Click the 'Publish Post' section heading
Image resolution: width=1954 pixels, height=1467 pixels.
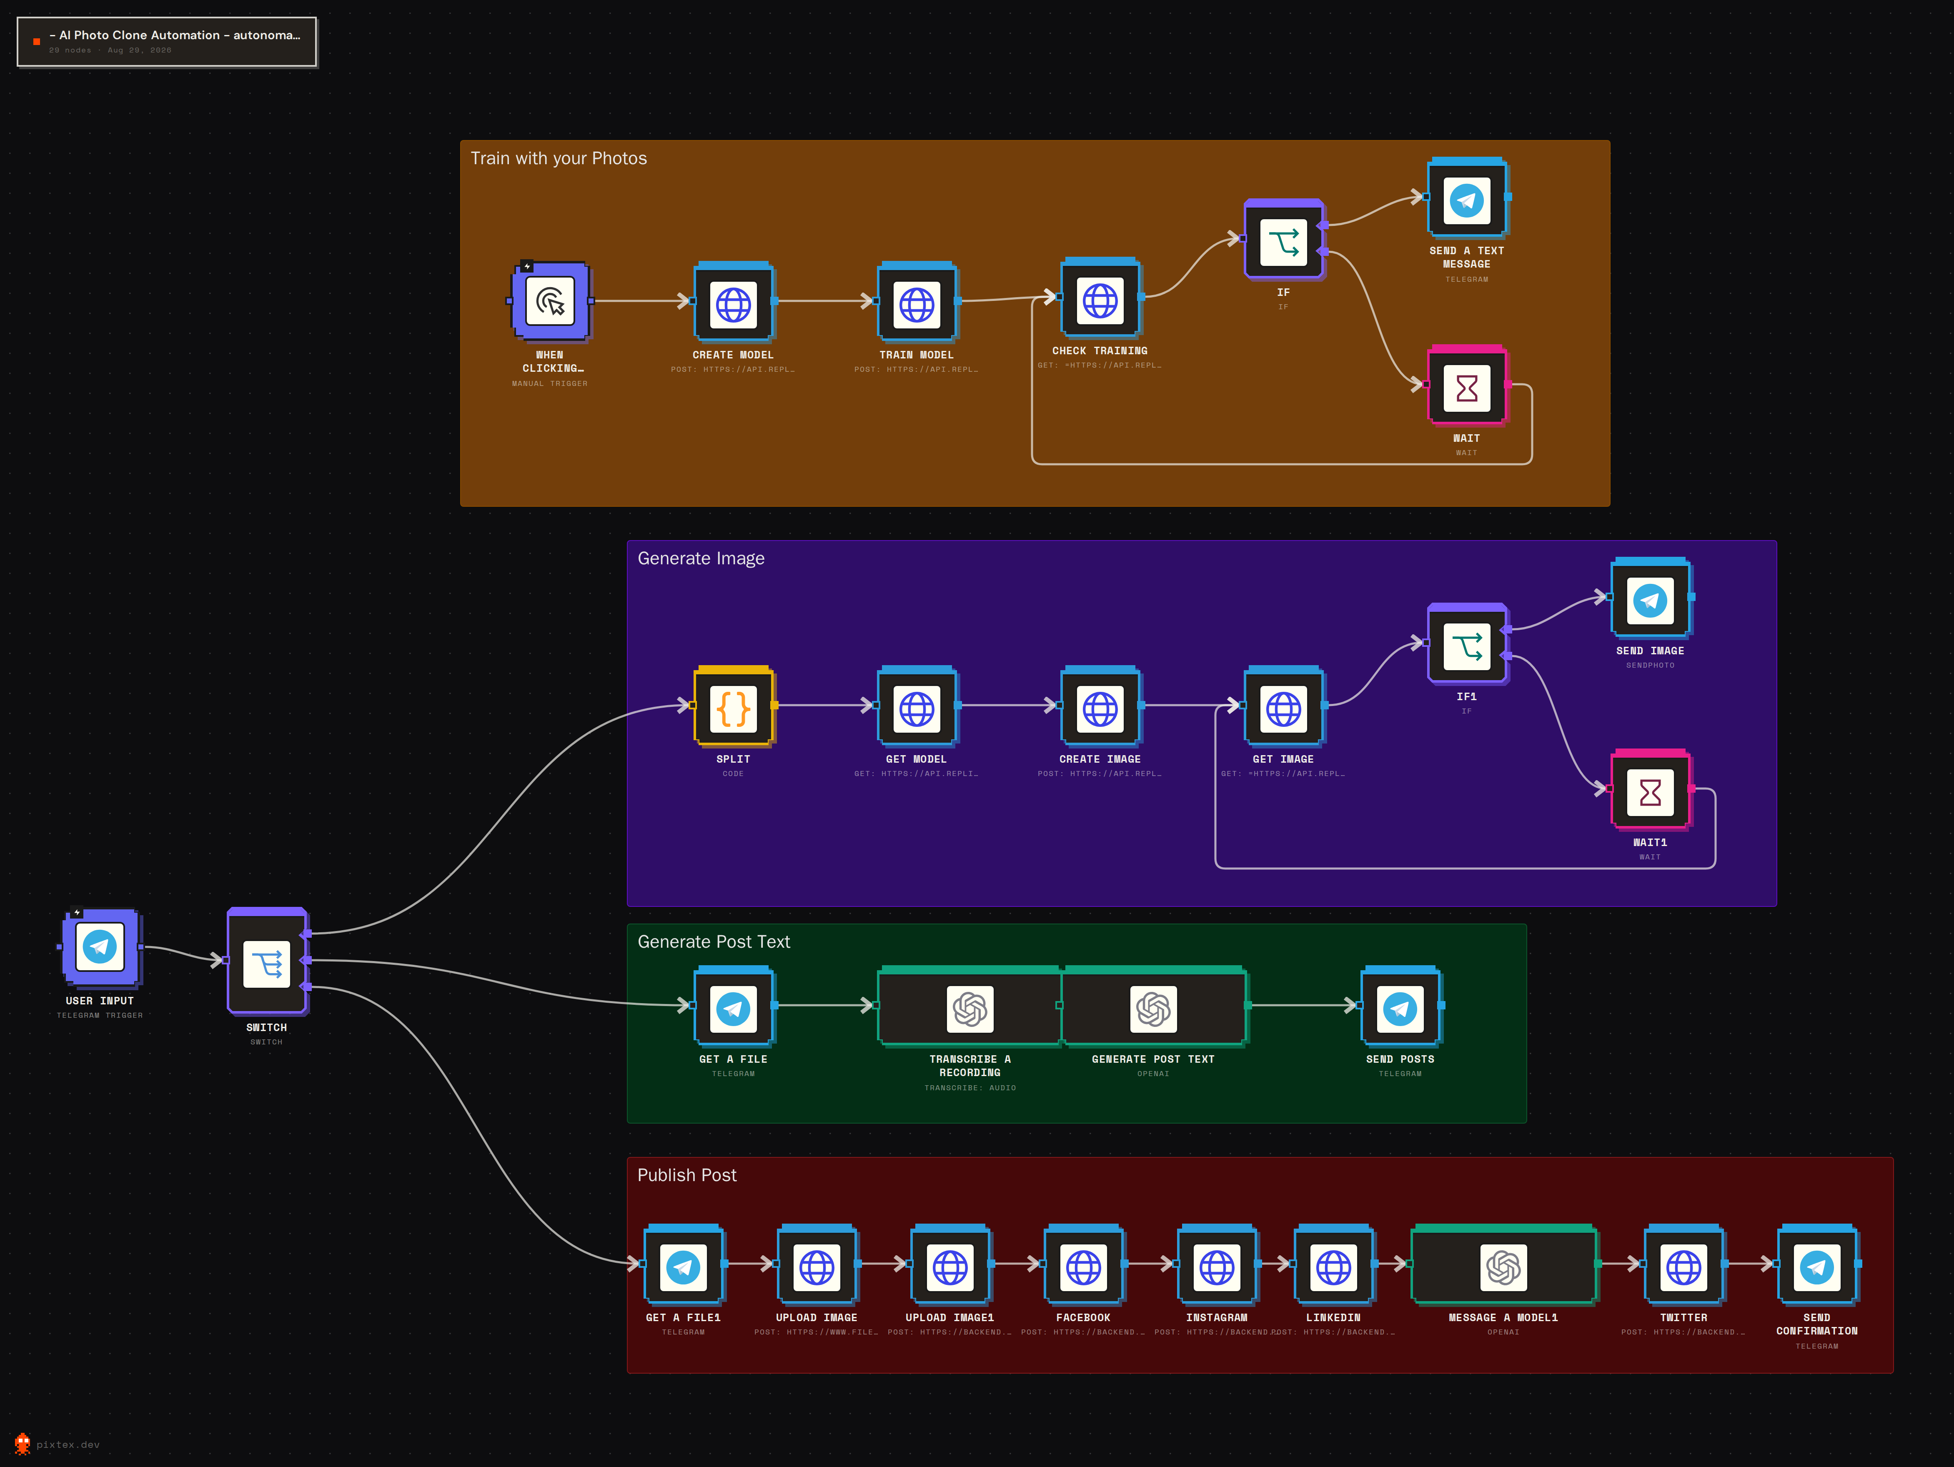687,1175
